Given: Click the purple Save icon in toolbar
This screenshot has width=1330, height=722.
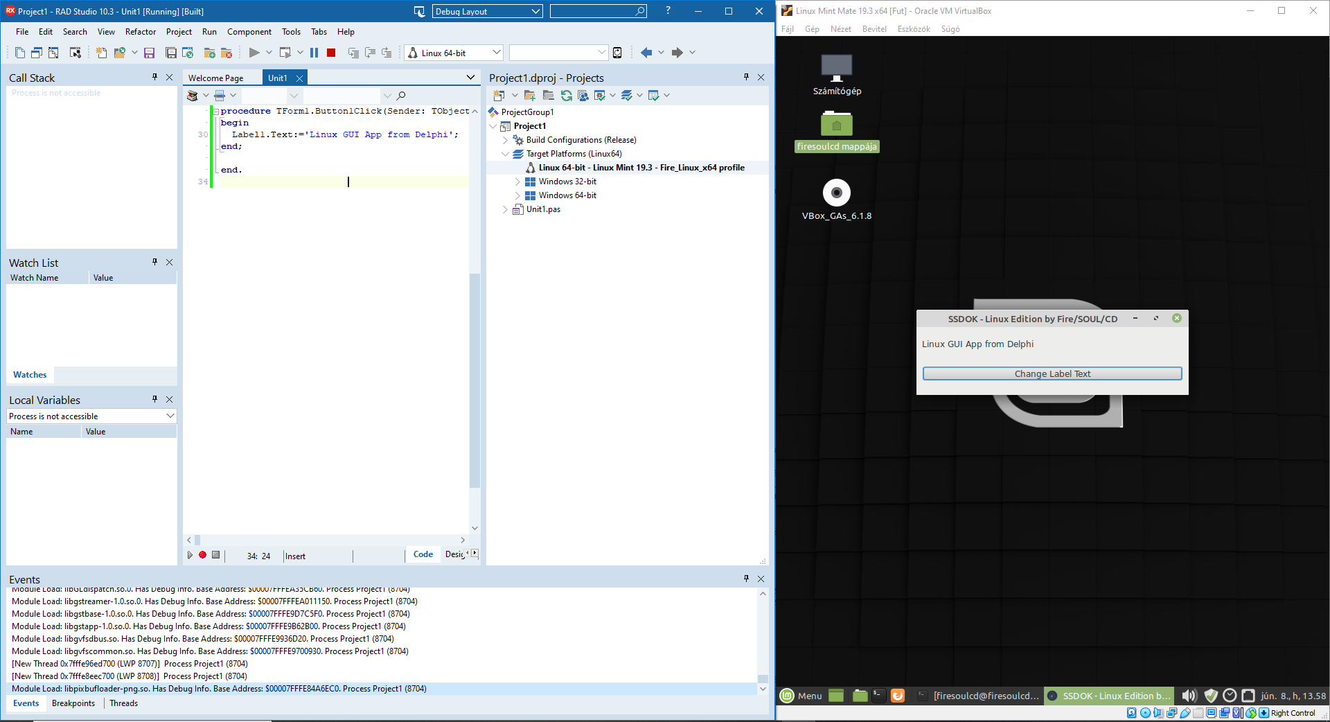Looking at the screenshot, I should (x=149, y=53).
